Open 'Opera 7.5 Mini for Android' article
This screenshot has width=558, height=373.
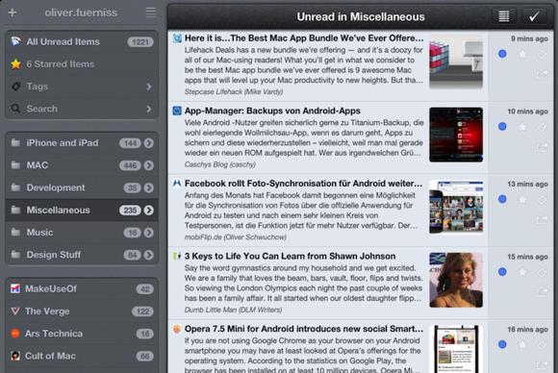click(304, 329)
